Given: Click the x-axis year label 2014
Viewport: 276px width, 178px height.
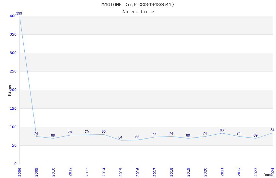Looking at the screenshot, I should [x=104, y=172].
